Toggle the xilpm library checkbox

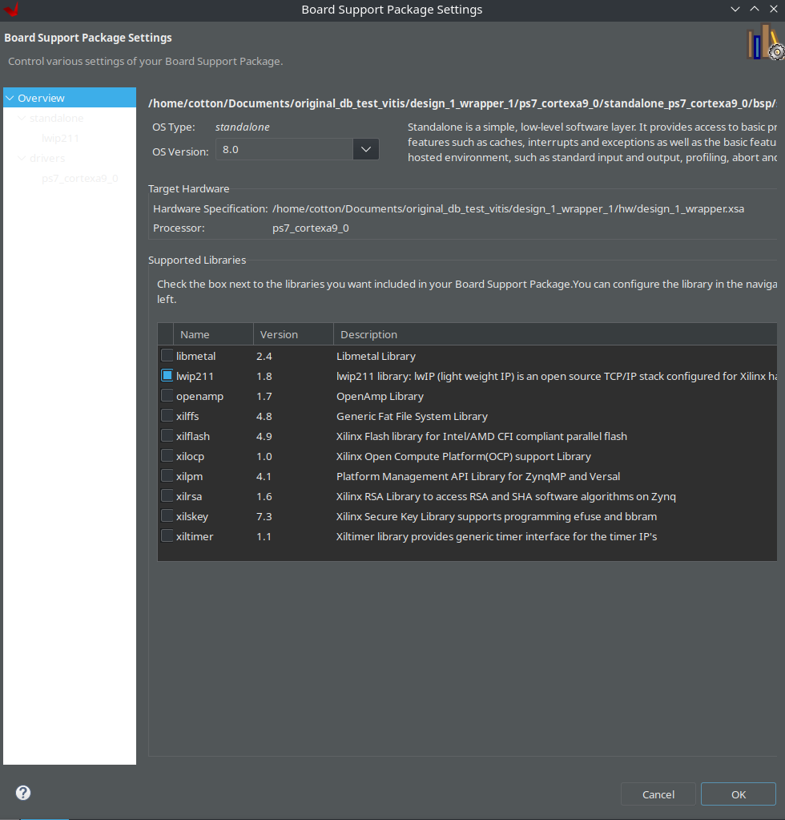(x=167, y=476)
